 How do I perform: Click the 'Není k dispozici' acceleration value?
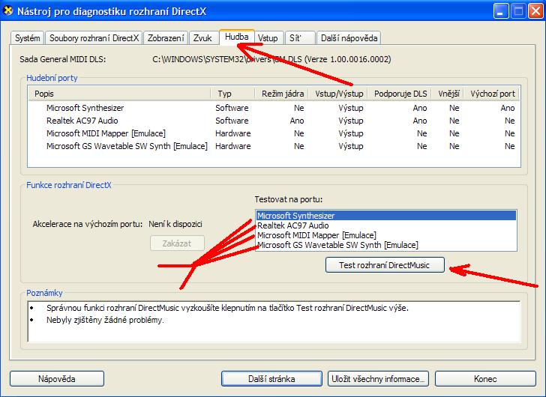click(x=175, y=224)
